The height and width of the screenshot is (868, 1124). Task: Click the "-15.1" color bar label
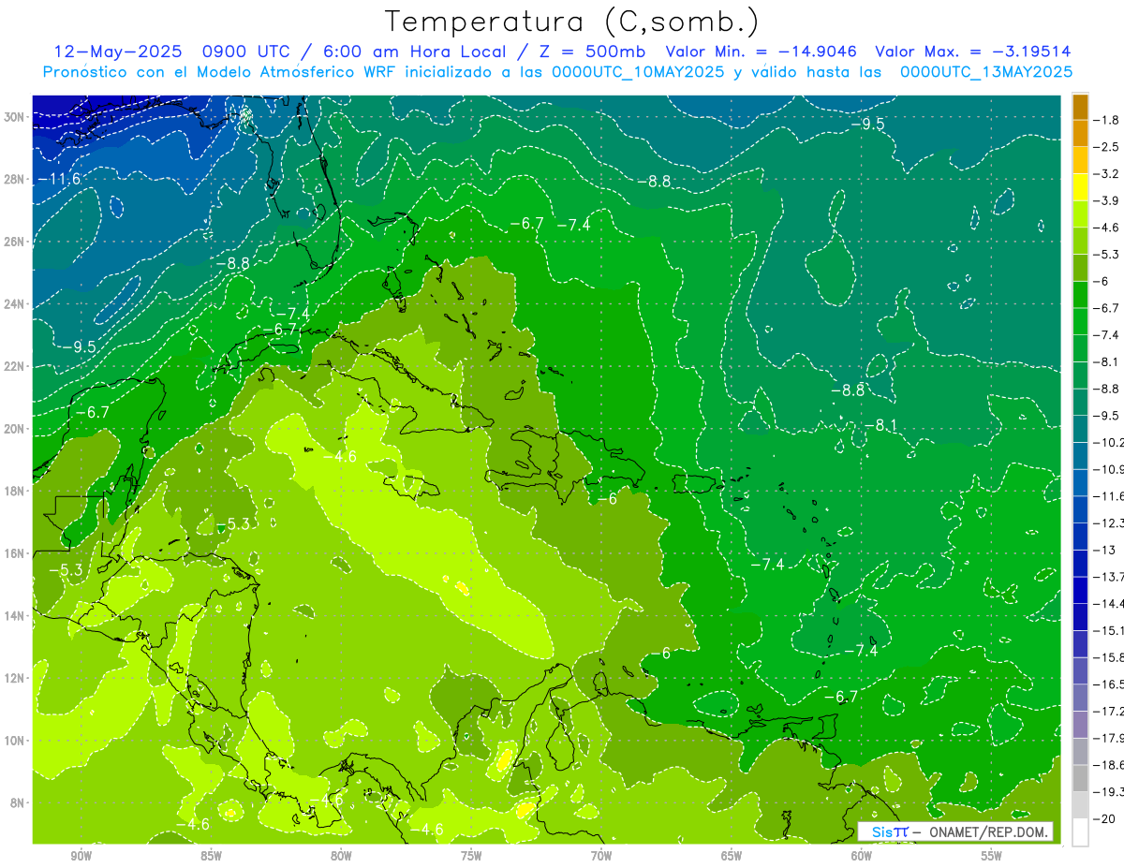pyautogui.click(x=1110, y=630)
